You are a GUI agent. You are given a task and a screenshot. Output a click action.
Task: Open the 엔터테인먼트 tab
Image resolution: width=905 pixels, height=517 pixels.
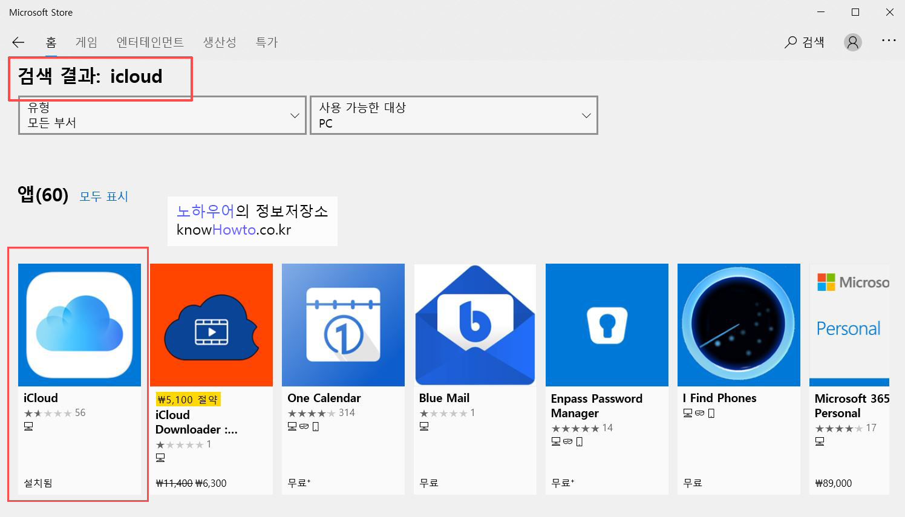150,42
